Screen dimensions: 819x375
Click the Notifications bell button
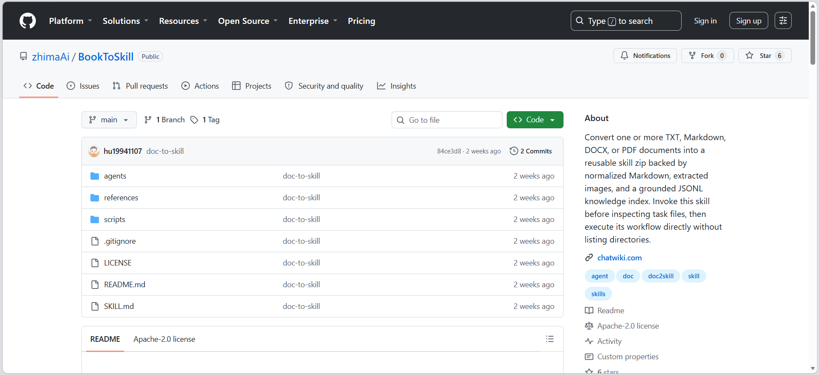pyautogui.click(x=645, y=56)
